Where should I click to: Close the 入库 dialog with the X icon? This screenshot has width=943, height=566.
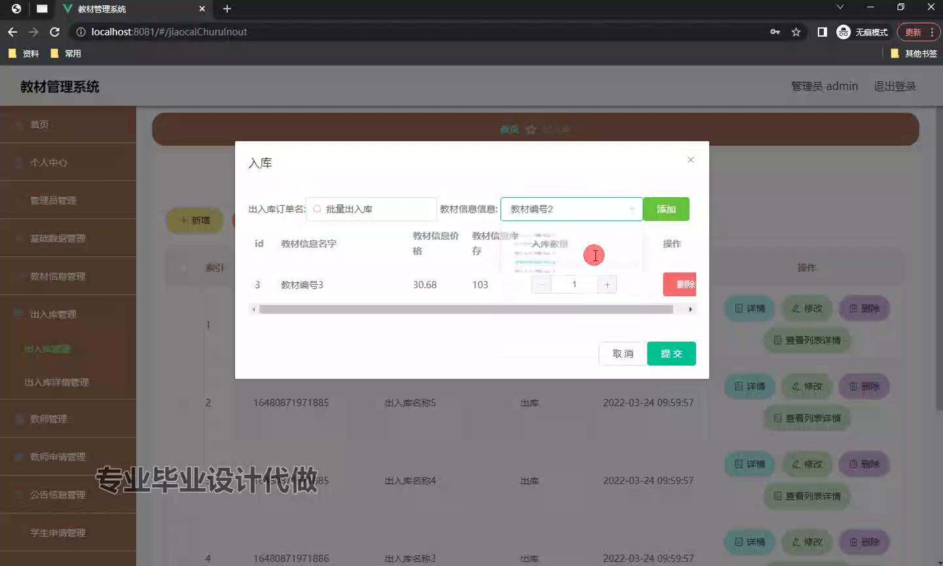pos(690,160)
